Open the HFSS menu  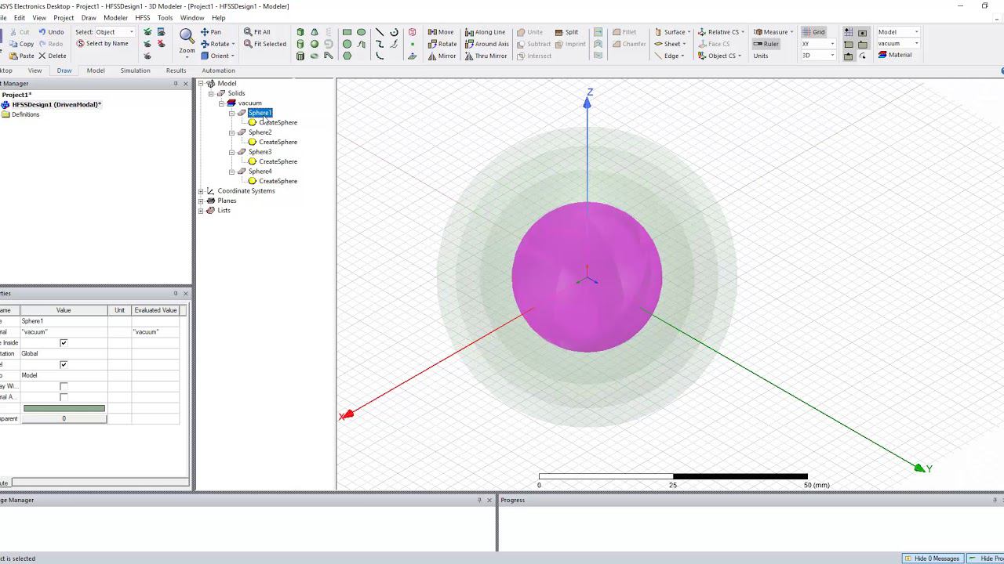tap(142, 18)
